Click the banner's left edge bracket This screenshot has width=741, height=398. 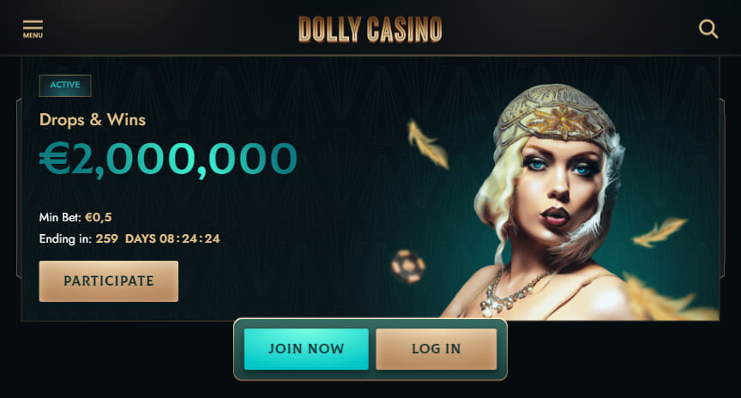click(19, 188)
